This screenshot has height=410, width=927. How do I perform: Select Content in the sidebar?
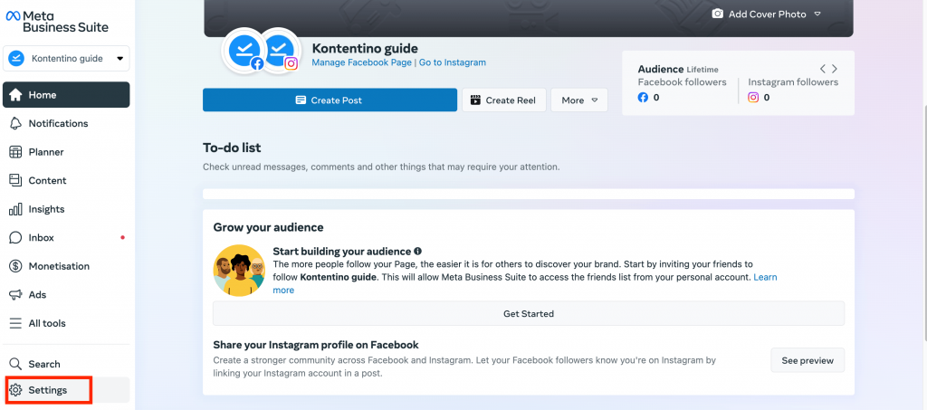(x=47, y=180)
